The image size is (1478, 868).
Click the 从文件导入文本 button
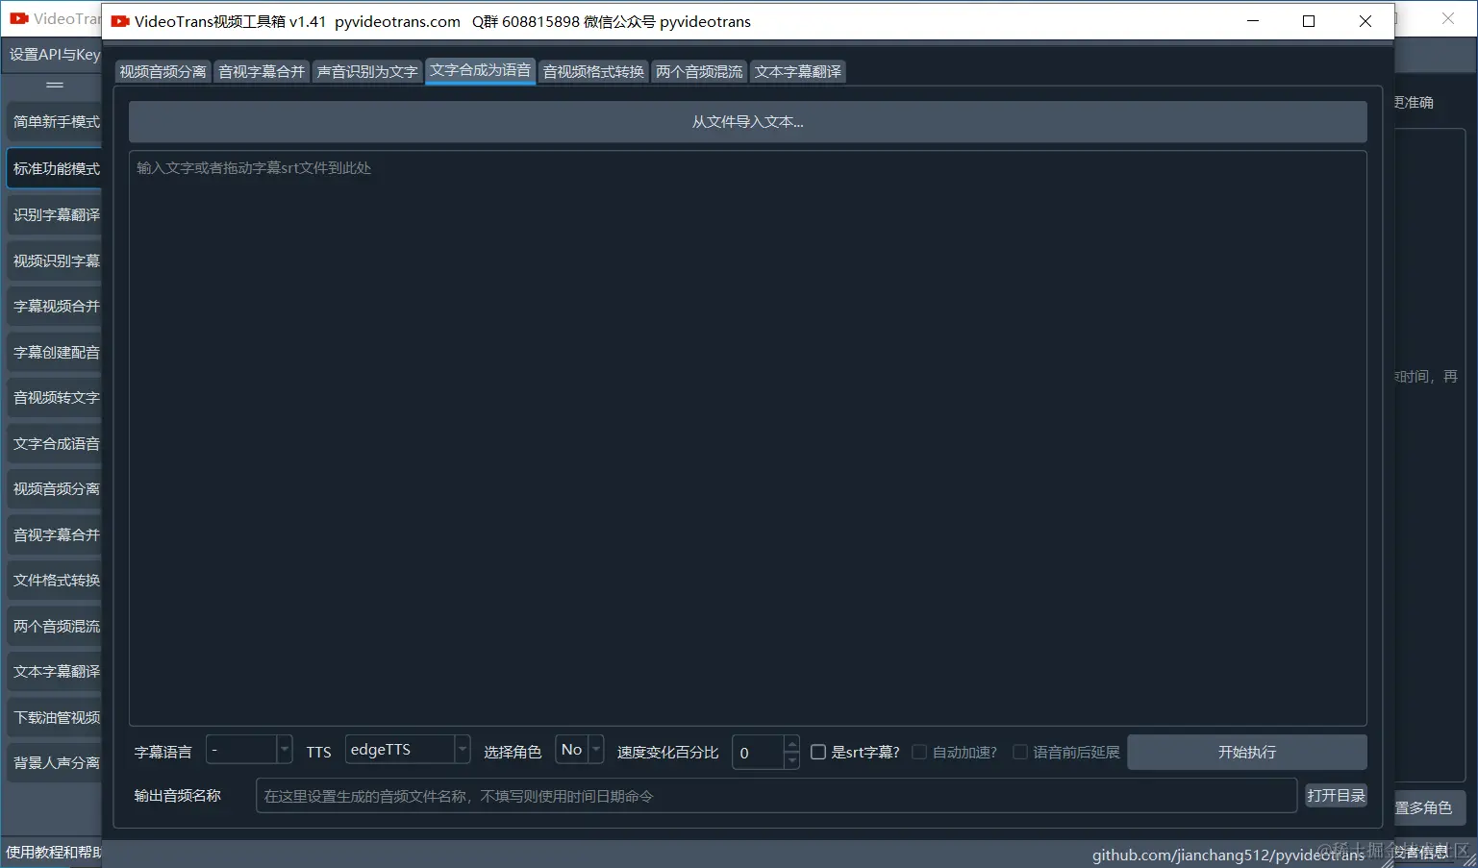coord(747,122)
